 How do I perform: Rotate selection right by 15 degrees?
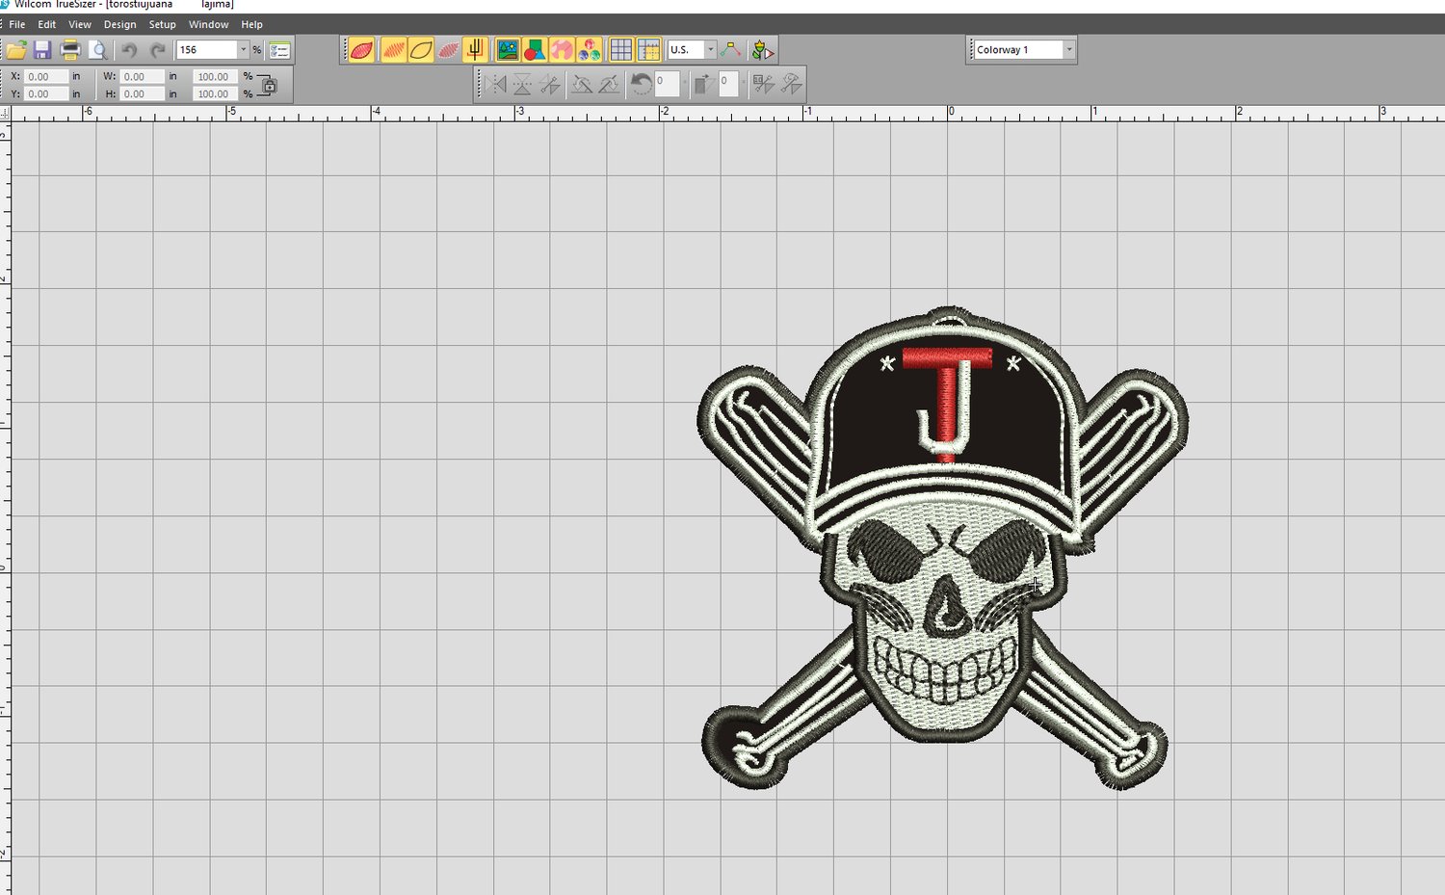[x=609, y=85]
